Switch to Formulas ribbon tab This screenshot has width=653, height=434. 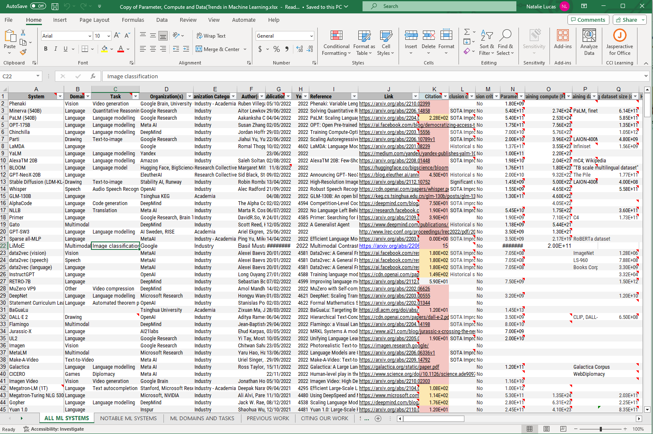coord(133,20)
